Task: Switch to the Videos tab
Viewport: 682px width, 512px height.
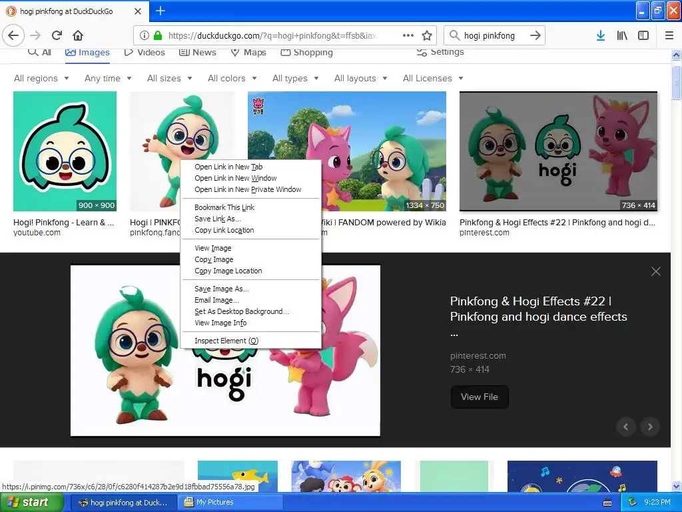Action: (x=145, y=52)
